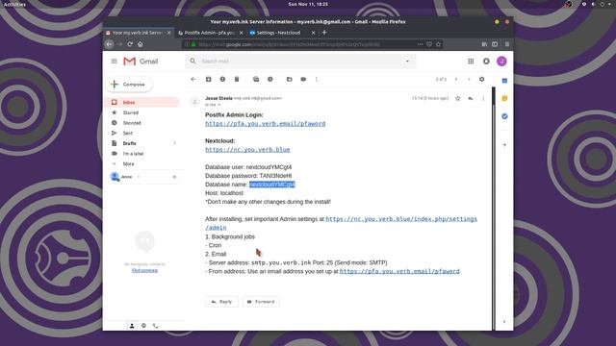This screenshot has height=346, width=616.
Task: Forward this email
Action: [x=261, y=302]
